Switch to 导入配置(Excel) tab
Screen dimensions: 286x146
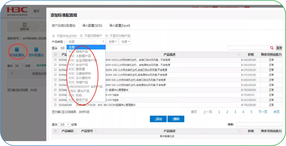120,26
